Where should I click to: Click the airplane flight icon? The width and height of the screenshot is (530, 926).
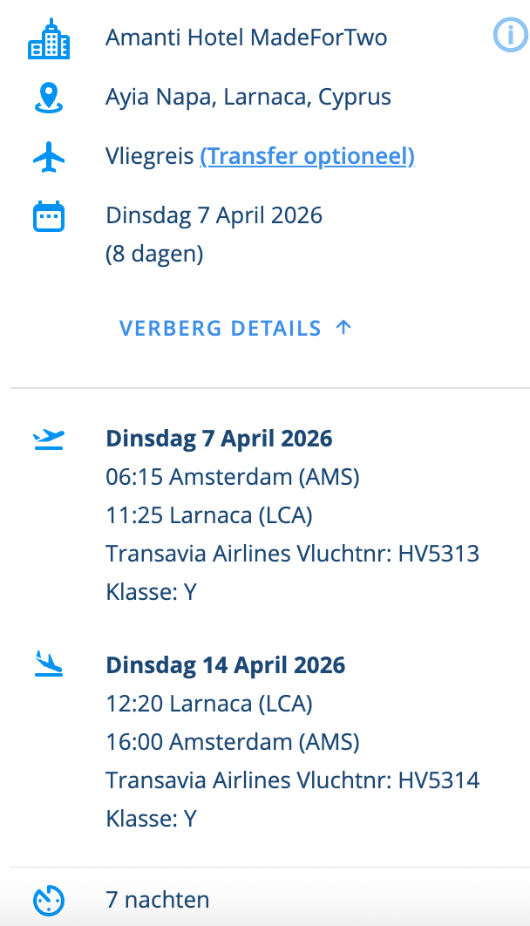(49, 157)
